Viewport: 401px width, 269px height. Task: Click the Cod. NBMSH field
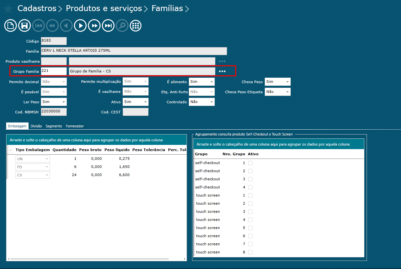pos(54,112)
